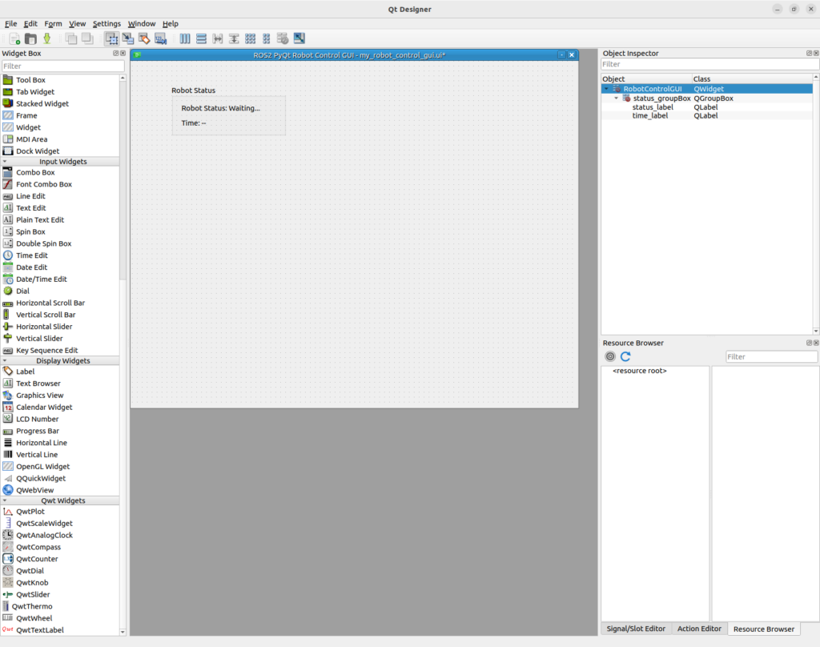Viewport: 820px width, 647px height.
Task: Apply horizontal splitter layout icon
Action: [218, 38]
